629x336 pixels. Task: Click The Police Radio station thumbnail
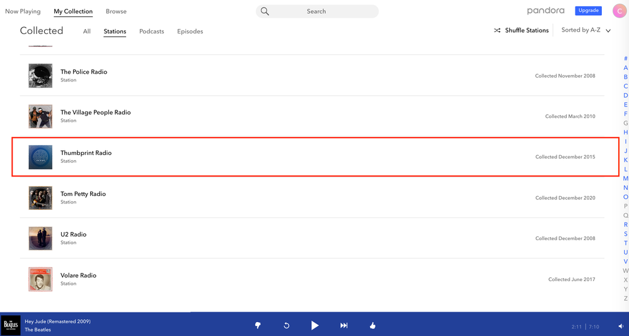click(40, 76)
